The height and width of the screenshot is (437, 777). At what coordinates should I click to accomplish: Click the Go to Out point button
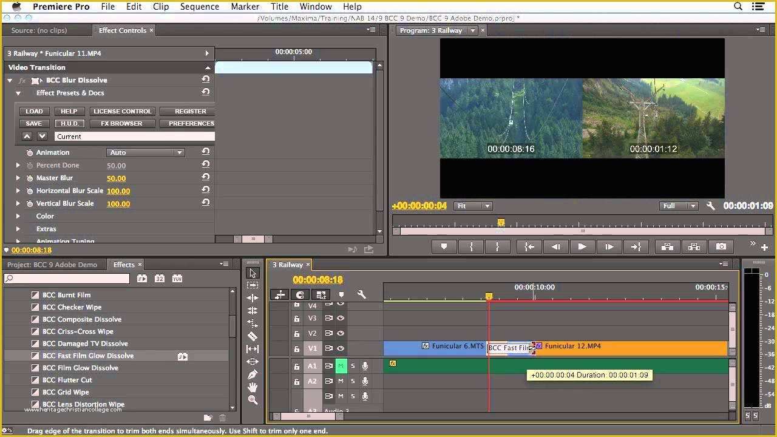(636, 246)
